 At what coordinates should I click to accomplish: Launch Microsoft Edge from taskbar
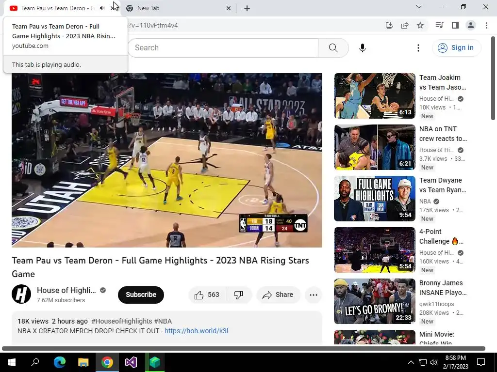[x=59, y=362]
